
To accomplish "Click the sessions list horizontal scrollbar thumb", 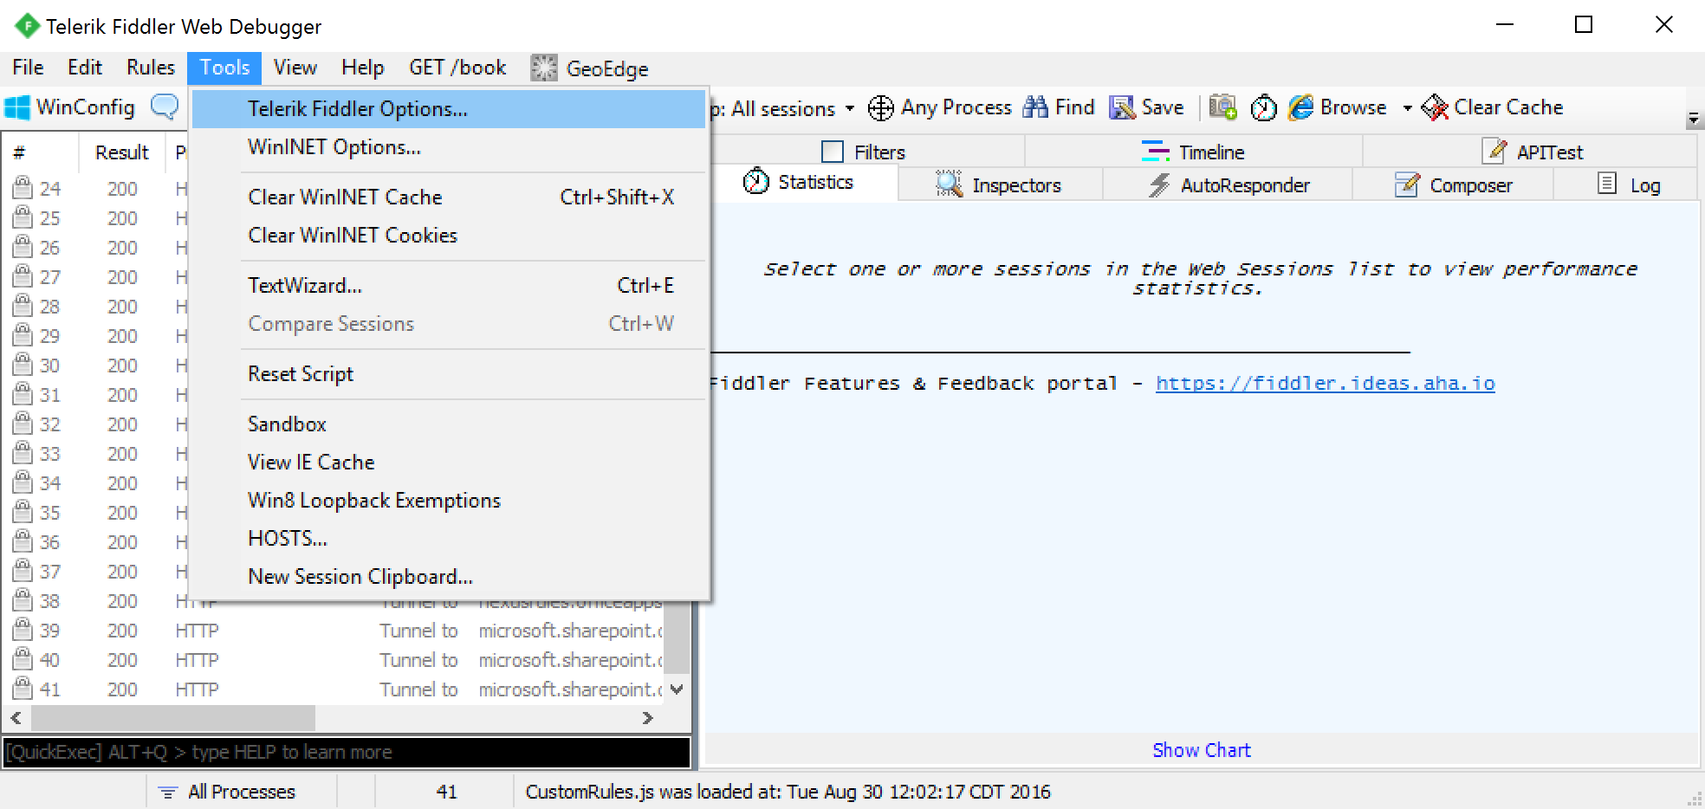I will (173, 718).
